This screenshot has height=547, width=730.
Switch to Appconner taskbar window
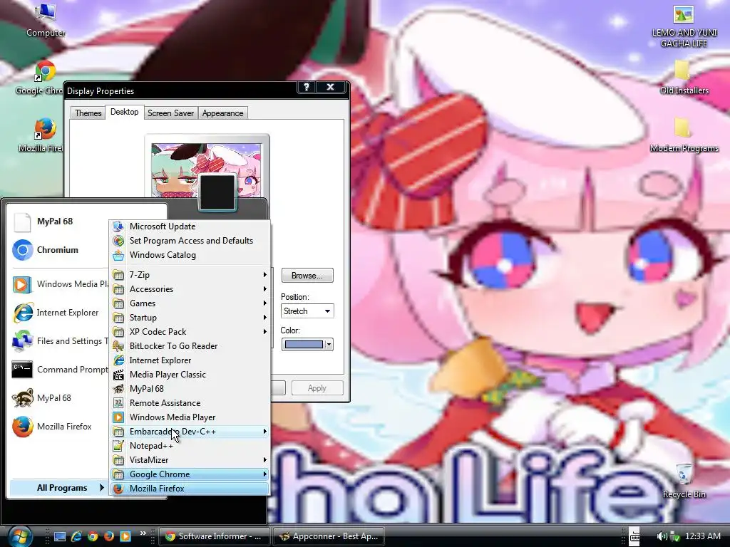click(329, 536)
